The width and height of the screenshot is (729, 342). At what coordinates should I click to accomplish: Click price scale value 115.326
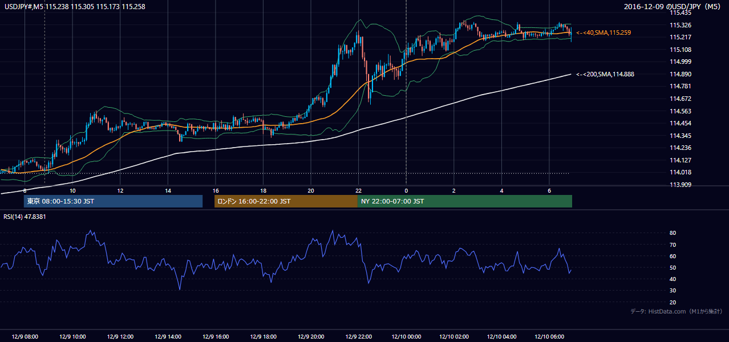[680, 25]
